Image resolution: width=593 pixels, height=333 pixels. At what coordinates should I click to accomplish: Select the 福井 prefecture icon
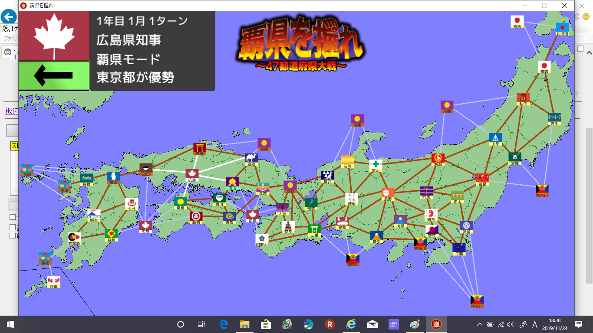pos(328,177)
